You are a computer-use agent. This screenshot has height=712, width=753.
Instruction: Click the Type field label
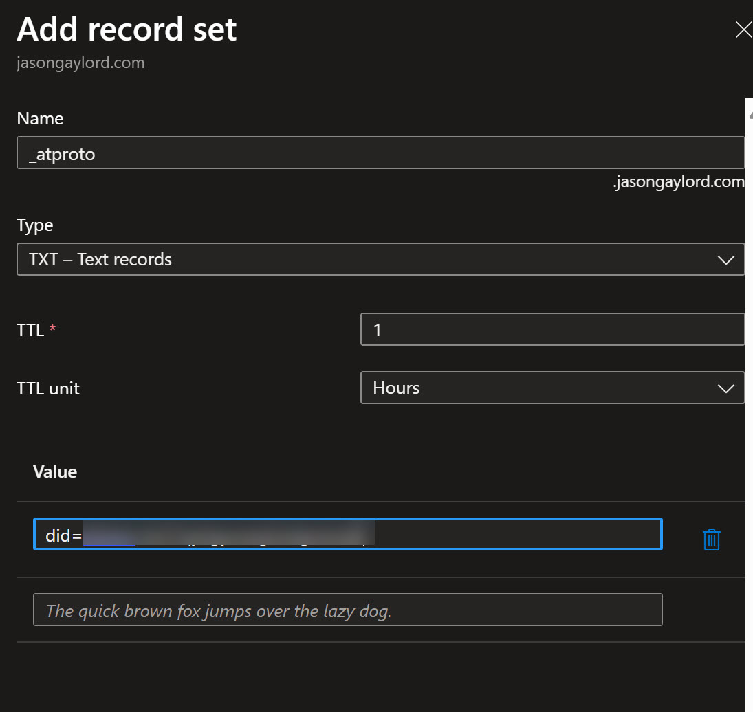[x=34, y=225]
